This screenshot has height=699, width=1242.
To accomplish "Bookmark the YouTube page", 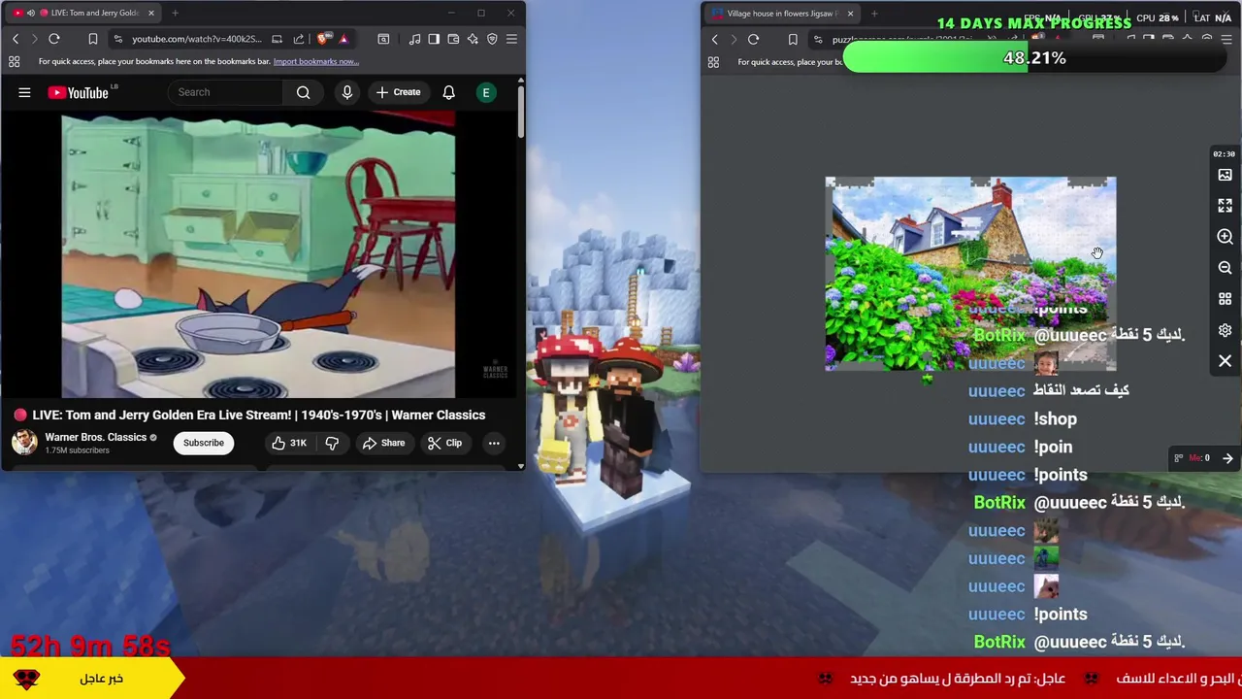I will pyautogui.click(x=93, y=39).
